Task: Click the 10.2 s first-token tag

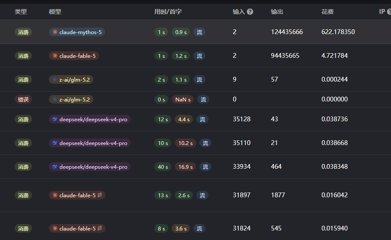Action: pyautogui.click(x=185, y=143)
